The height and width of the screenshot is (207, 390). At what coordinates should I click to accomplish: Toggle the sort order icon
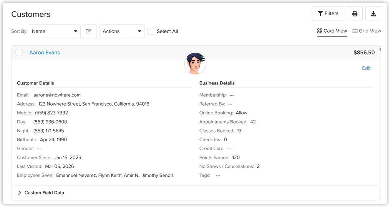pos(89,31)
